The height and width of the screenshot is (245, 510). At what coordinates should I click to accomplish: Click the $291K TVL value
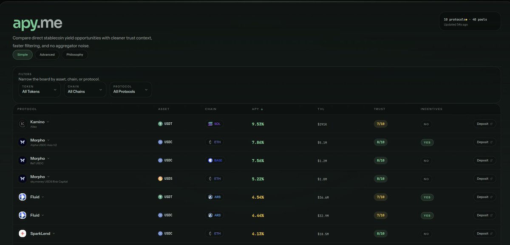click(322, 124)
